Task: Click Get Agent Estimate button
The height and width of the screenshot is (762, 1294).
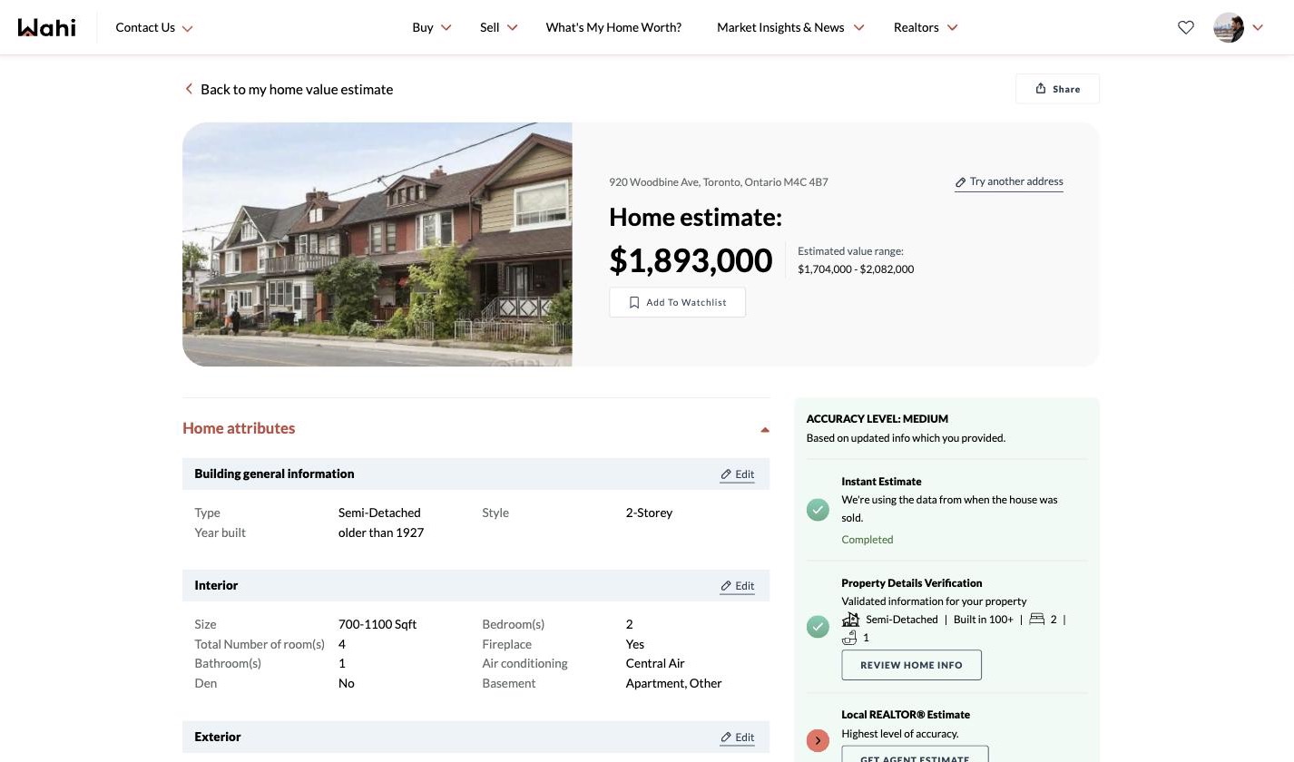Action: tap(915, 755)
